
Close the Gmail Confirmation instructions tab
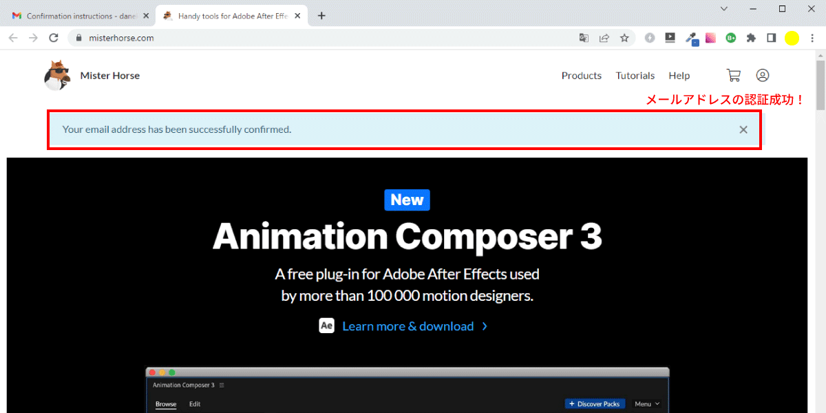pyautogui.click(x=145, y=16)
